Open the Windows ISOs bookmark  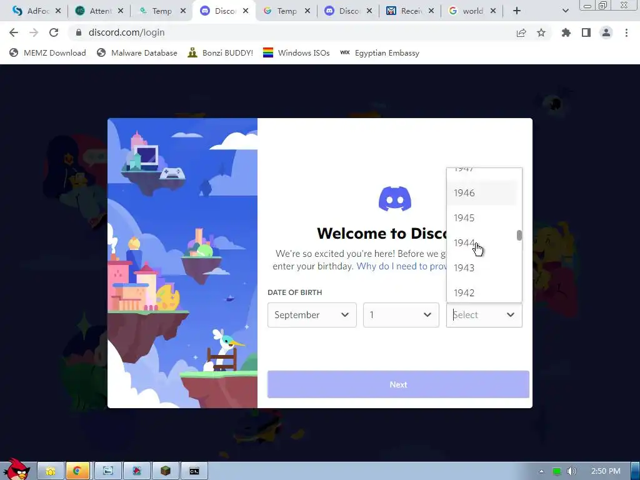click(x=296, y=53)
